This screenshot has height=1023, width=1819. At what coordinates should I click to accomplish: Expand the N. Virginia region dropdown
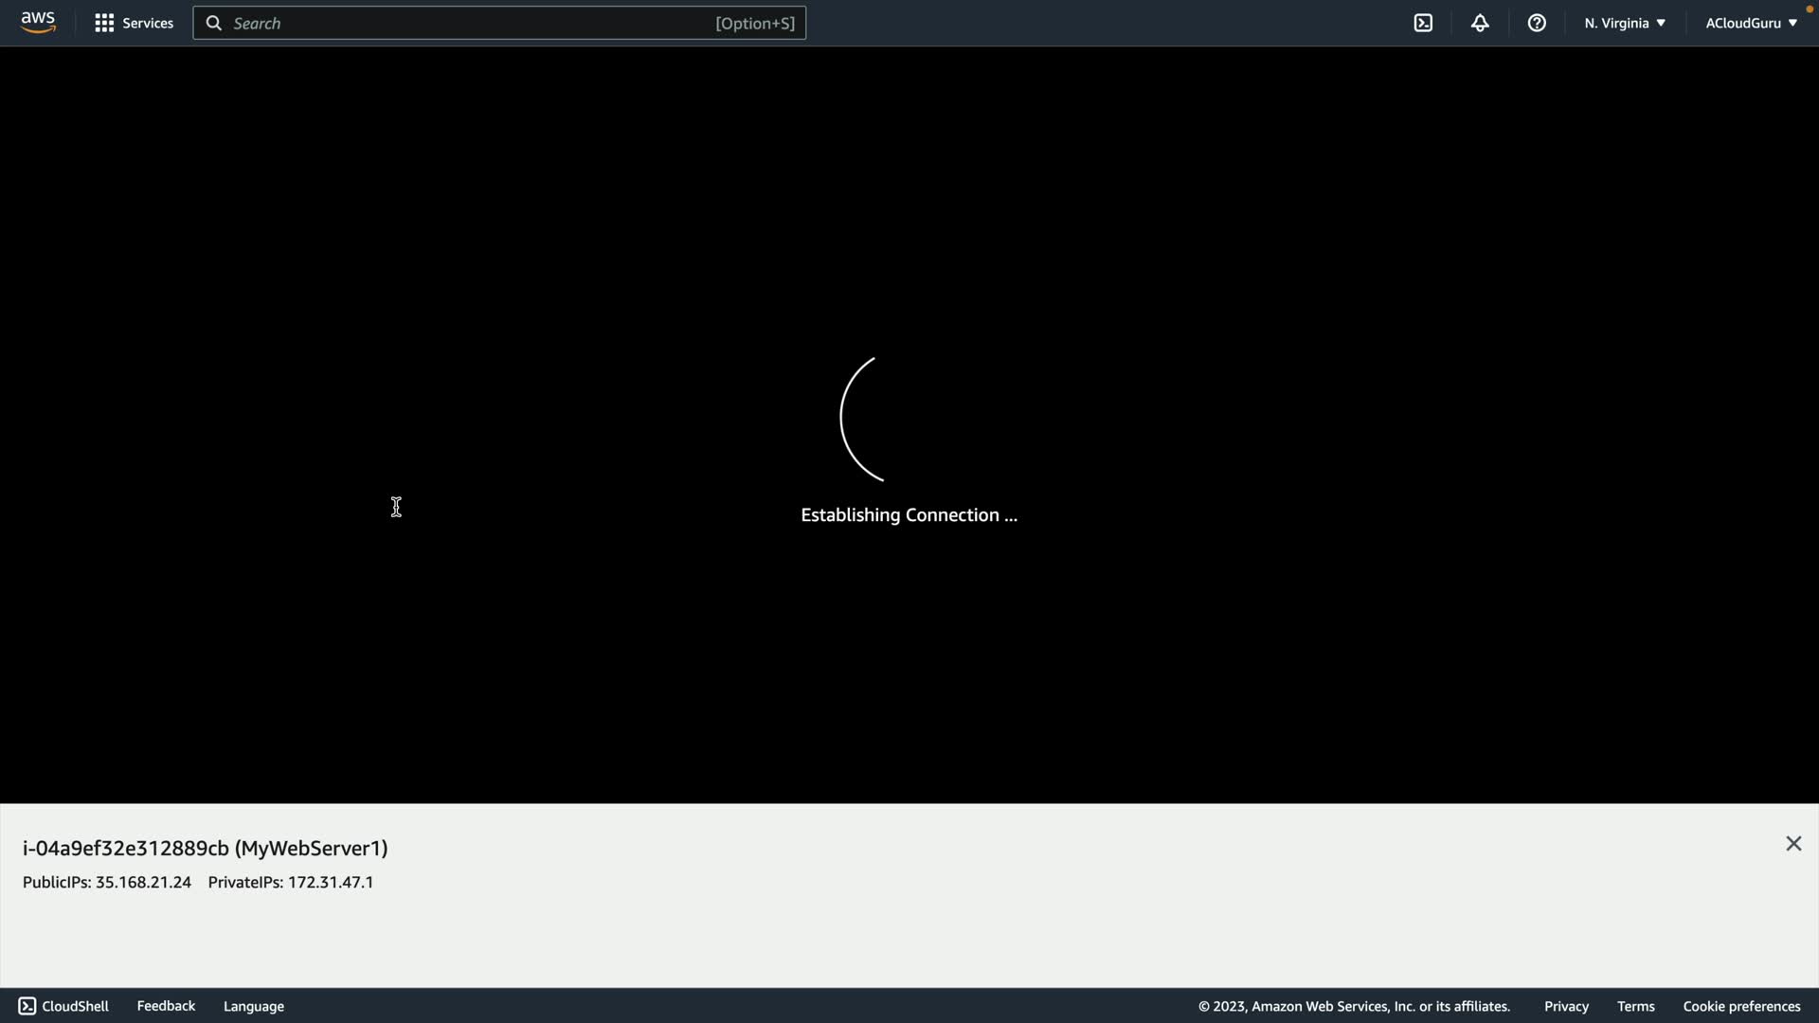pos(1624,23)
